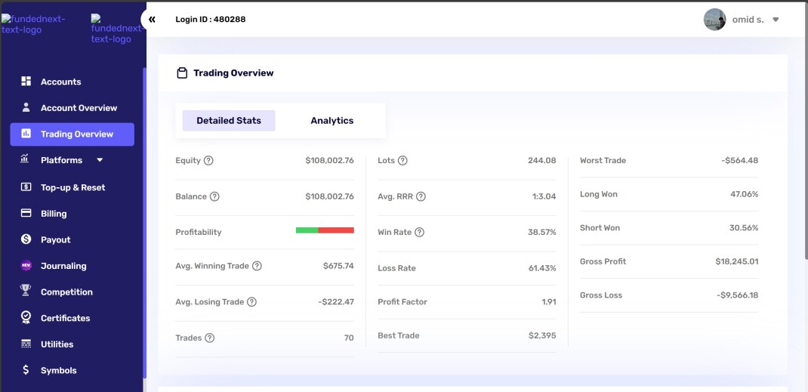Click the Avg. RRR help icon
The image size is (808, 392).
pyautogui.click(x=421, y=196)
